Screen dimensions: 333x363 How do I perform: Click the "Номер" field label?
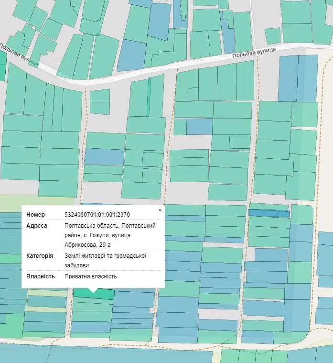pyautogui.click(x=35, y=215)
